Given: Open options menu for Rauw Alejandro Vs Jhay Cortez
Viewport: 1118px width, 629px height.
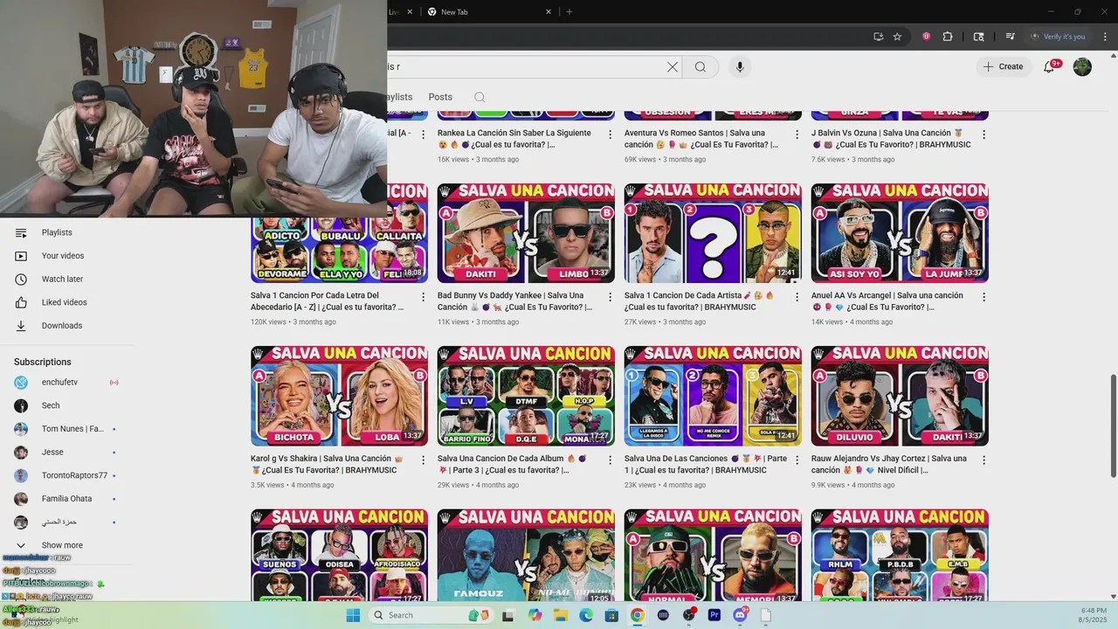Looking at the screenshot, I should pos(983,460).
